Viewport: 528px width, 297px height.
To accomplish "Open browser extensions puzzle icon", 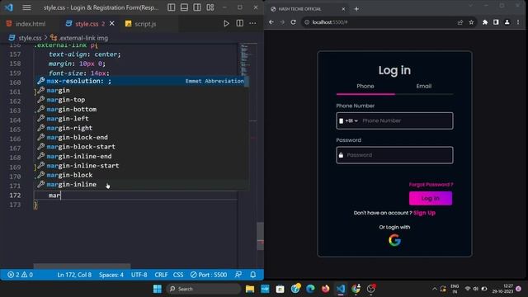I will click(x=485, y=22).
